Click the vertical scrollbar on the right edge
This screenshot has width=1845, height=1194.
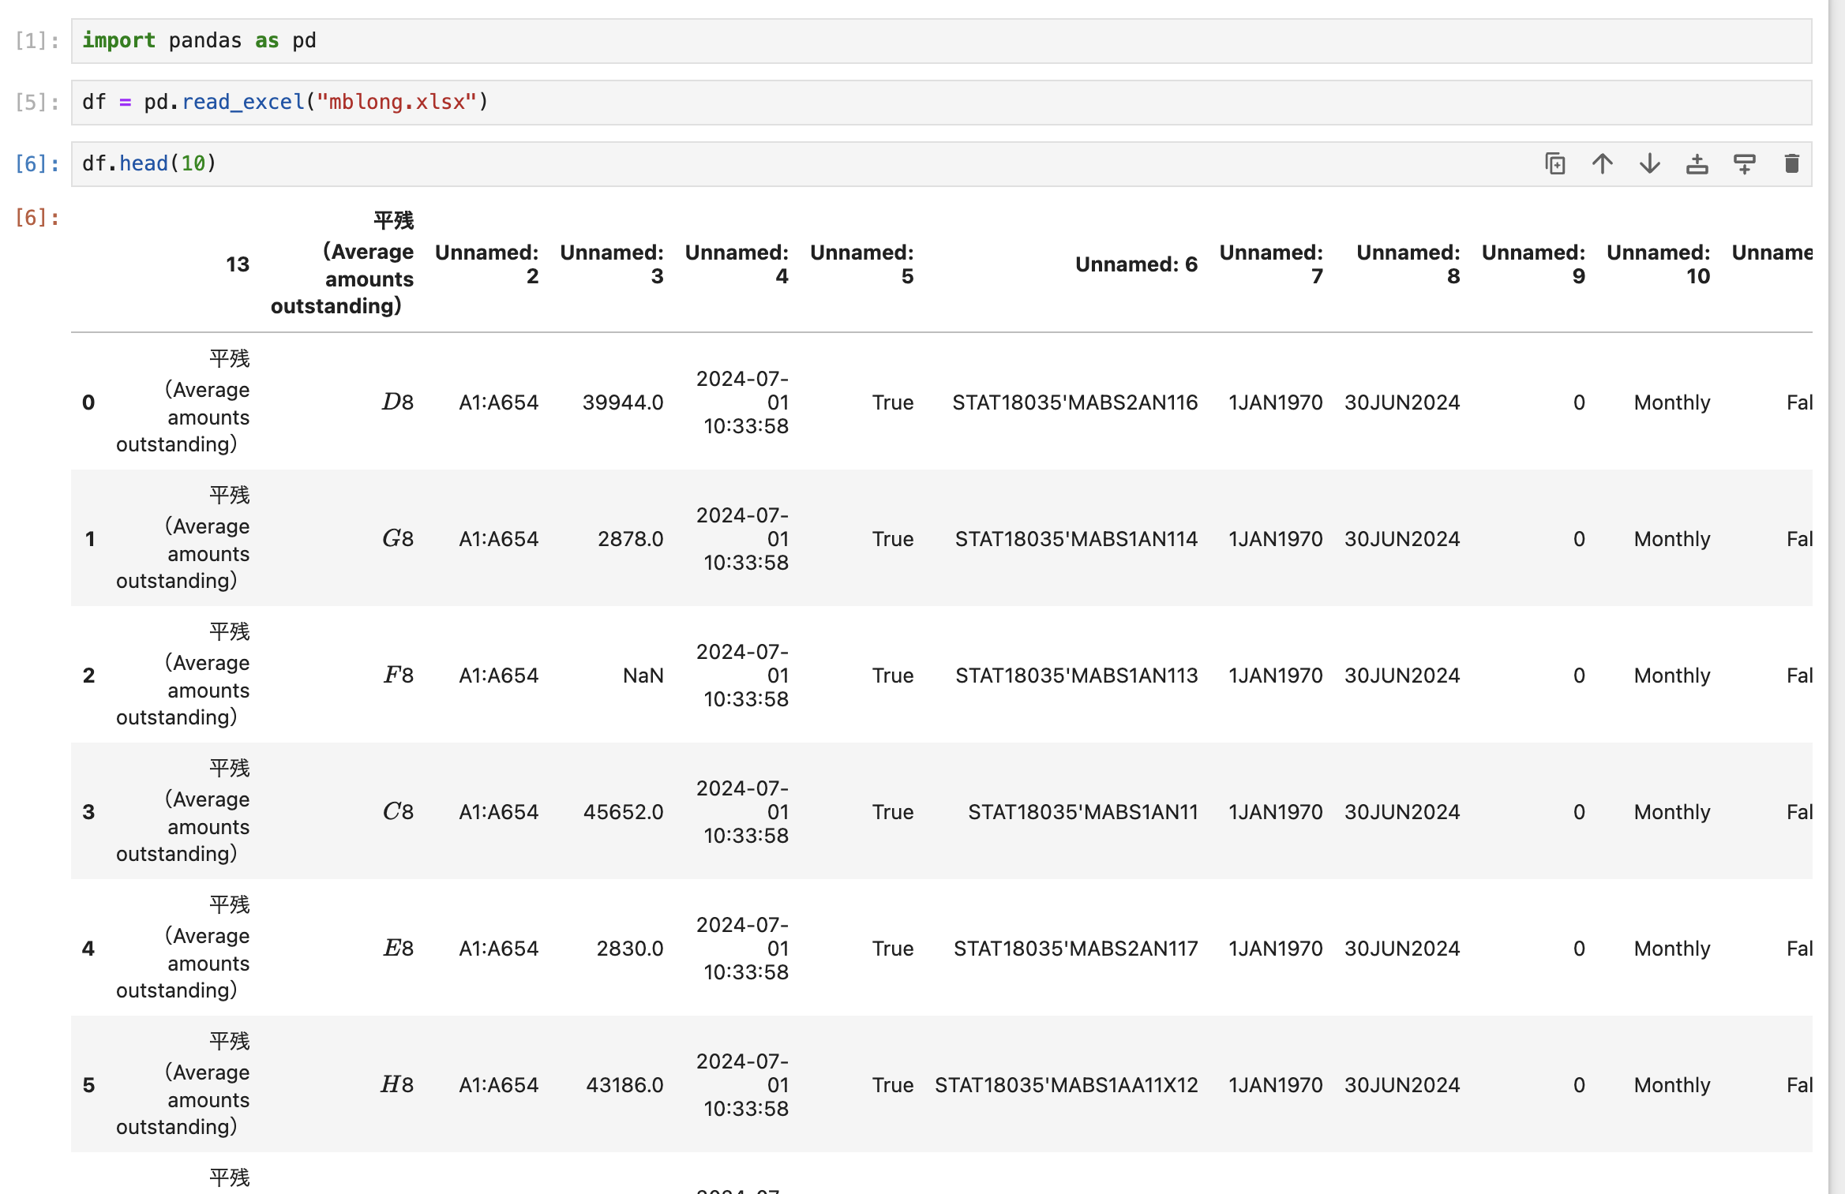tap(1836, 597)
